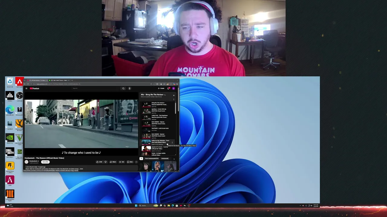Screen dimensions: 387x217
Task: Open the Hoobastank channel name link
Action: (34, 161)
